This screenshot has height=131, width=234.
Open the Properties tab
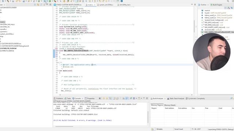[x=90, y=98]
